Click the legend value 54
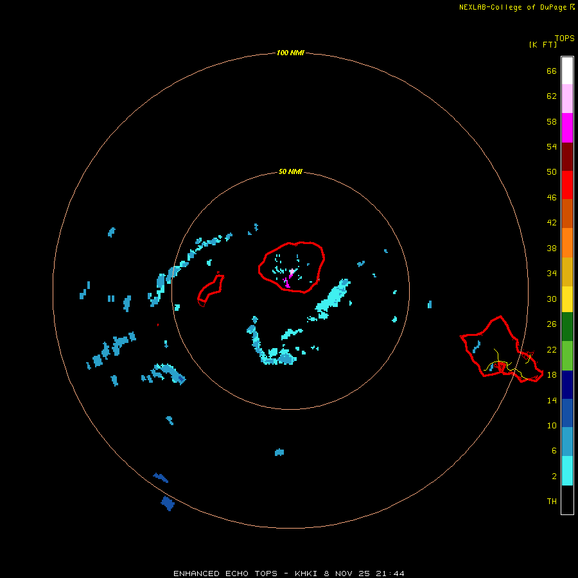 [x=552, y=146]
